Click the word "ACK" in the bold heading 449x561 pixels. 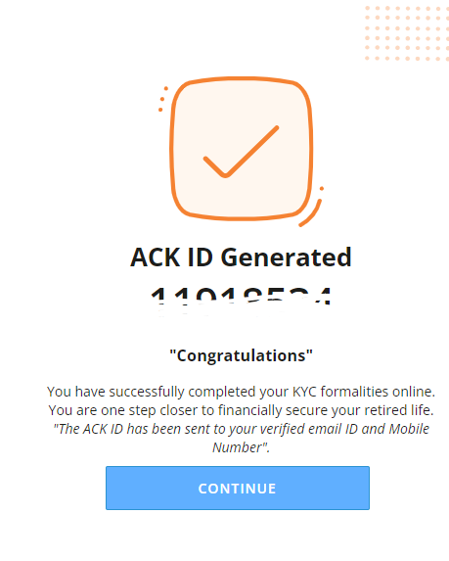click(156, 257)
